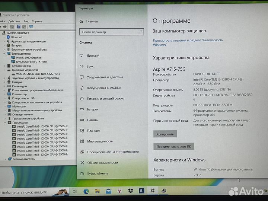The image size is (268, 201).
Task: Open Справка menu in Device Manager
Action: pyautogui.click(x=37, y=21)
